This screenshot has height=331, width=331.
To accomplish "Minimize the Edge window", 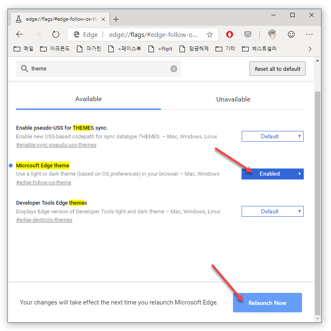I will click(x=273, y=15).
